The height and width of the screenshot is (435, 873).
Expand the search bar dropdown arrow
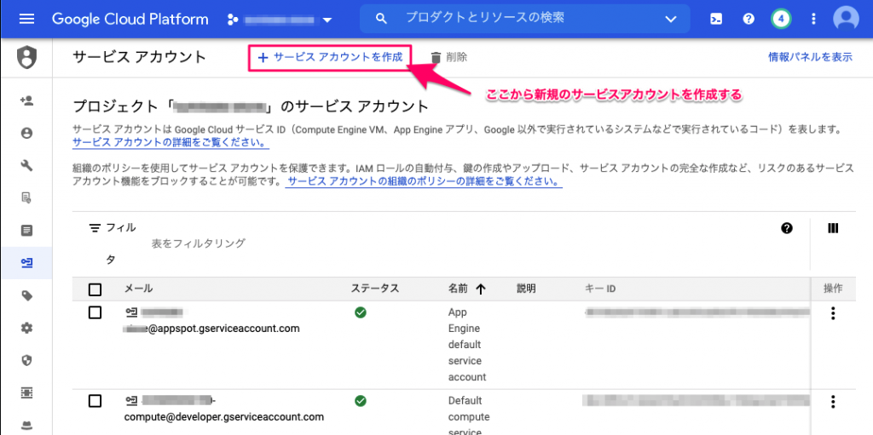point(670,20)
